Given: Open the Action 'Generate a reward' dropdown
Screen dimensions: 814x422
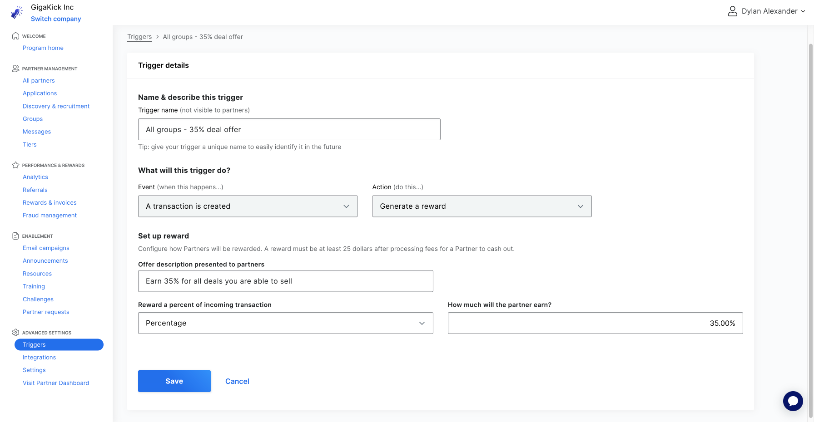Looking at the screenshot, I should tap(482, 206).
